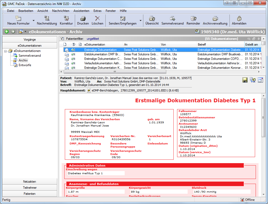The image size is (268, 204).
Task: Open the Fenster menu
Action: [111, 11]
